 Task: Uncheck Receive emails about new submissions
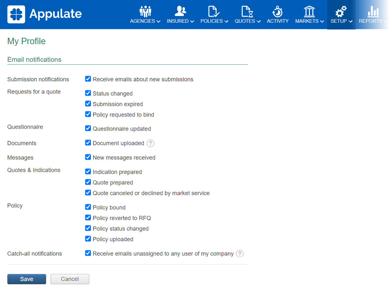click(x=88, y=79)
